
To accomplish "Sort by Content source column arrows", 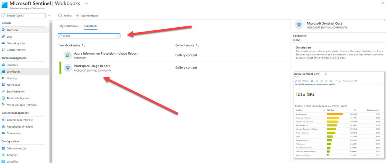I will point(197,45).
